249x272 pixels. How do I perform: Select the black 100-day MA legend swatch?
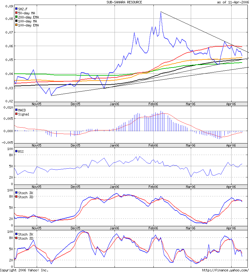point(16,21)
